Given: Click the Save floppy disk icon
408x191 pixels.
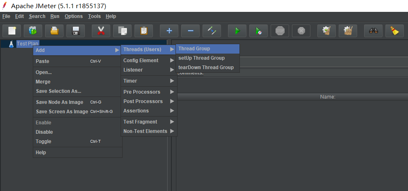Looking at the screenshot, I should 76,31.
